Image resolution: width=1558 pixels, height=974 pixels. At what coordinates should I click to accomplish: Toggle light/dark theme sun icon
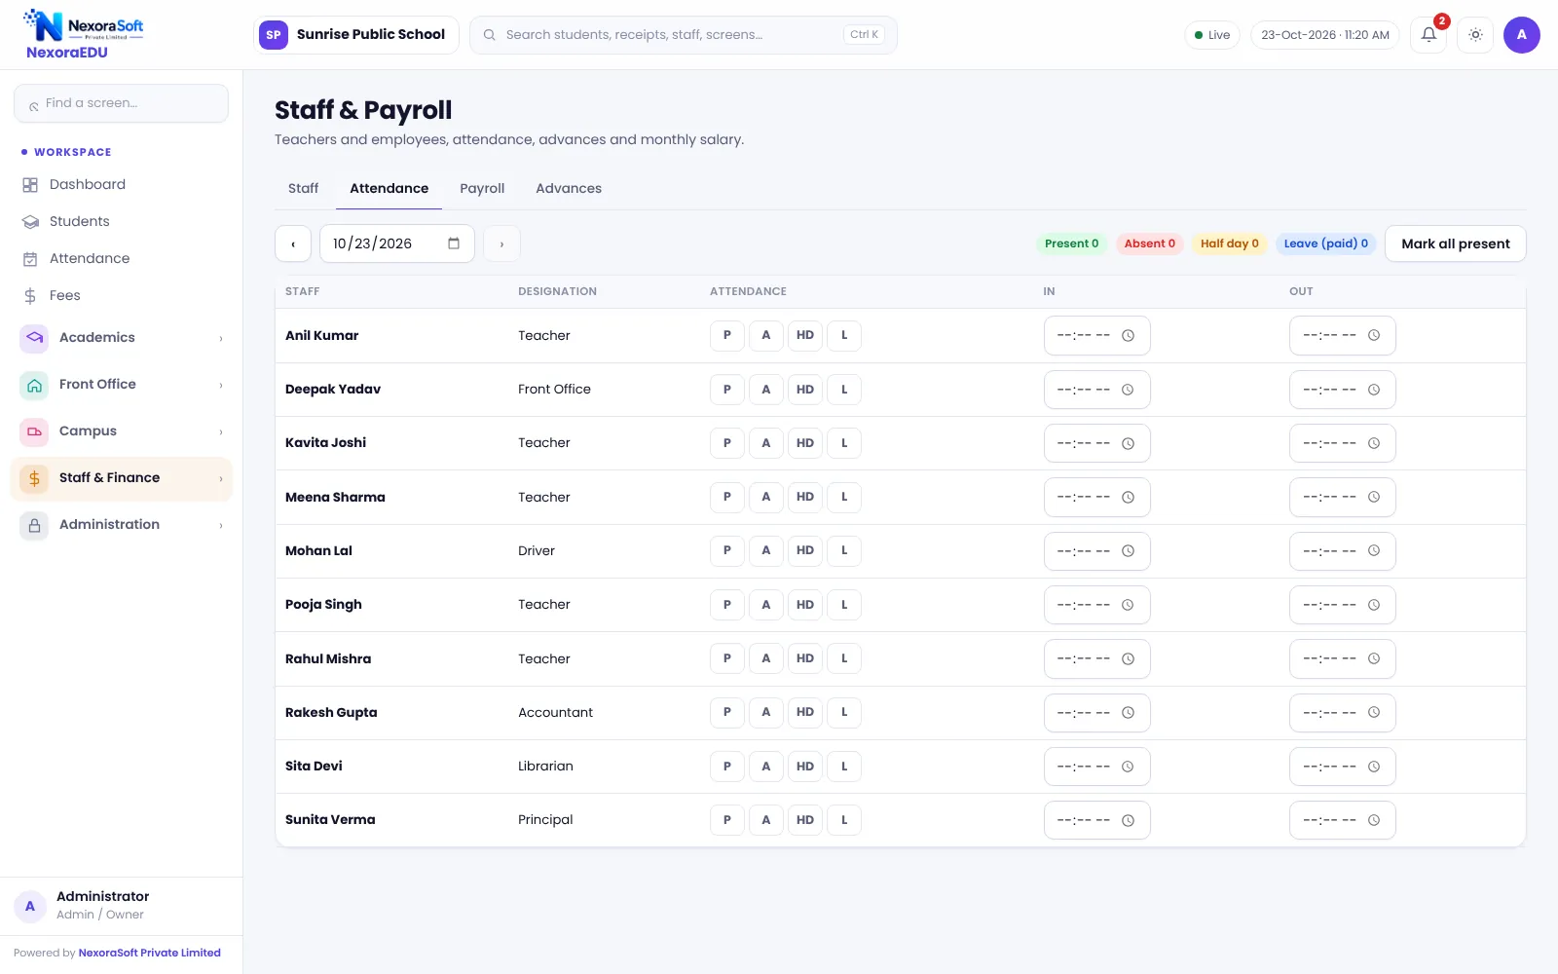click(x=1476, y=35)
